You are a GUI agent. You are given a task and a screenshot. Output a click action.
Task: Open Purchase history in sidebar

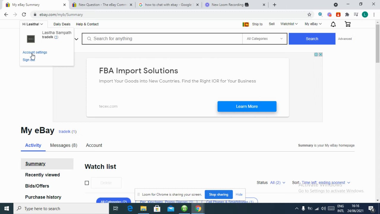point(43,197)
